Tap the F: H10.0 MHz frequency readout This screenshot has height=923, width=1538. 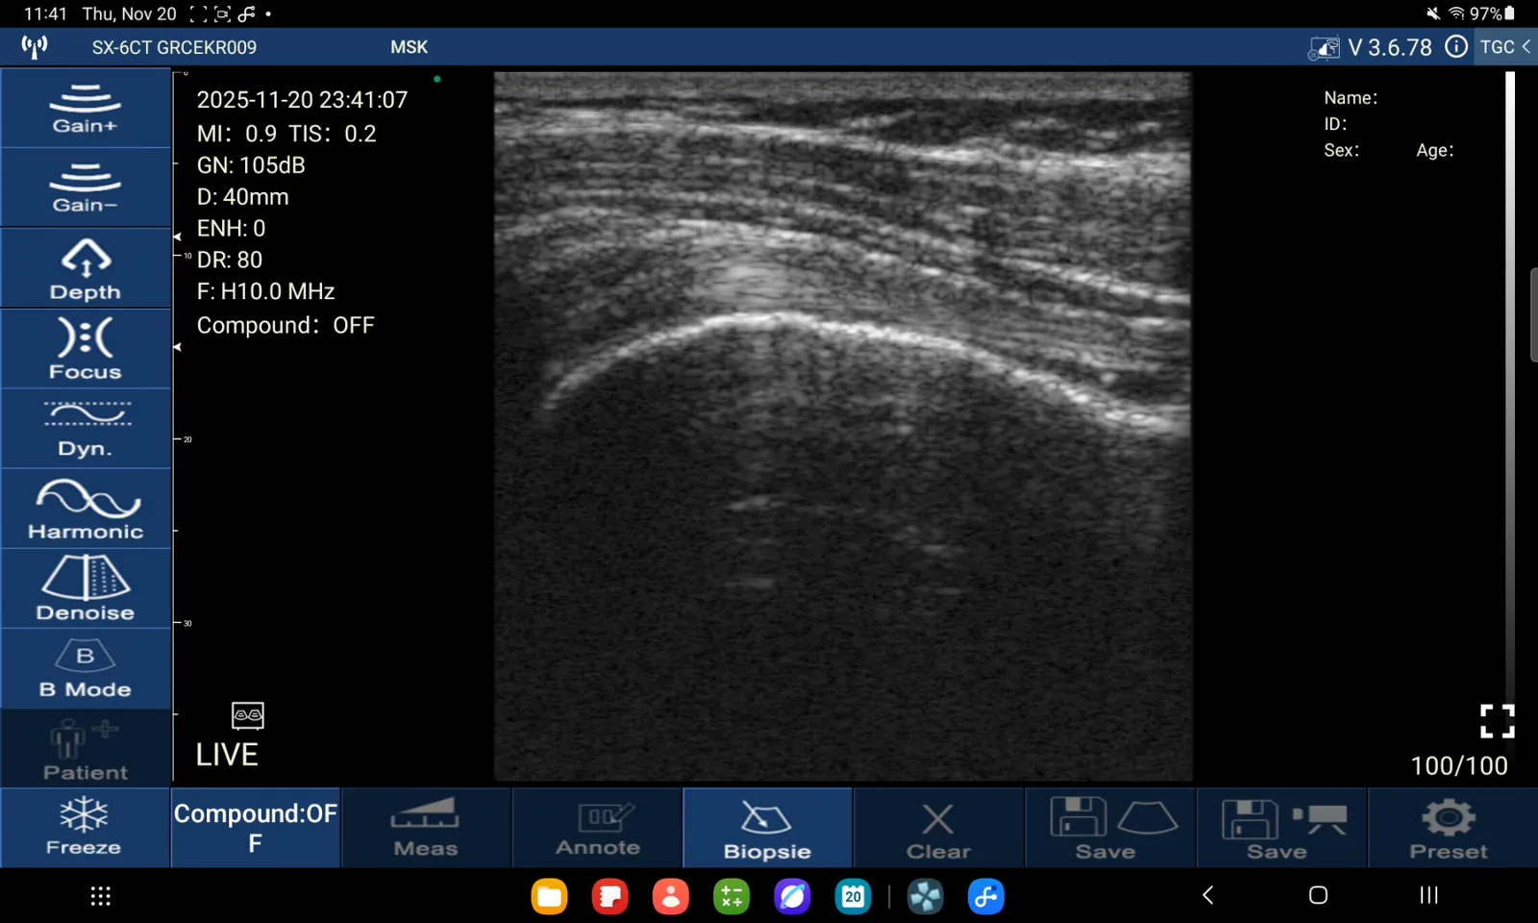(x=265, y=291)
